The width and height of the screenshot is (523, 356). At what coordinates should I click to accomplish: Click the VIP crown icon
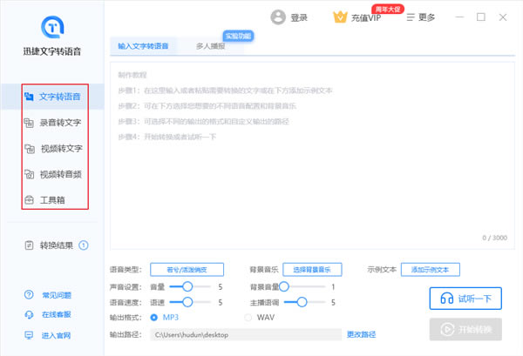point(340,17)
